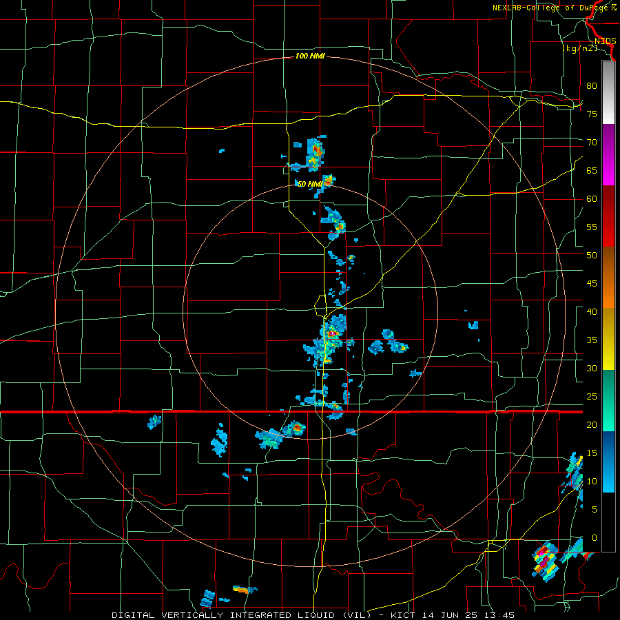This screenshot has height=620, width=620.
Task: Click the NIDS label above the scale
Action: pyautogui.click(x=606, y=41)
